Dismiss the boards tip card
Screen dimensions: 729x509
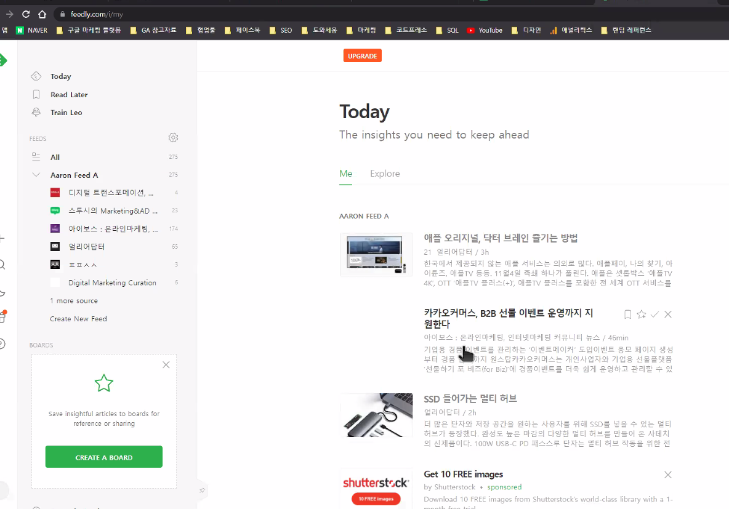point(166,365)
